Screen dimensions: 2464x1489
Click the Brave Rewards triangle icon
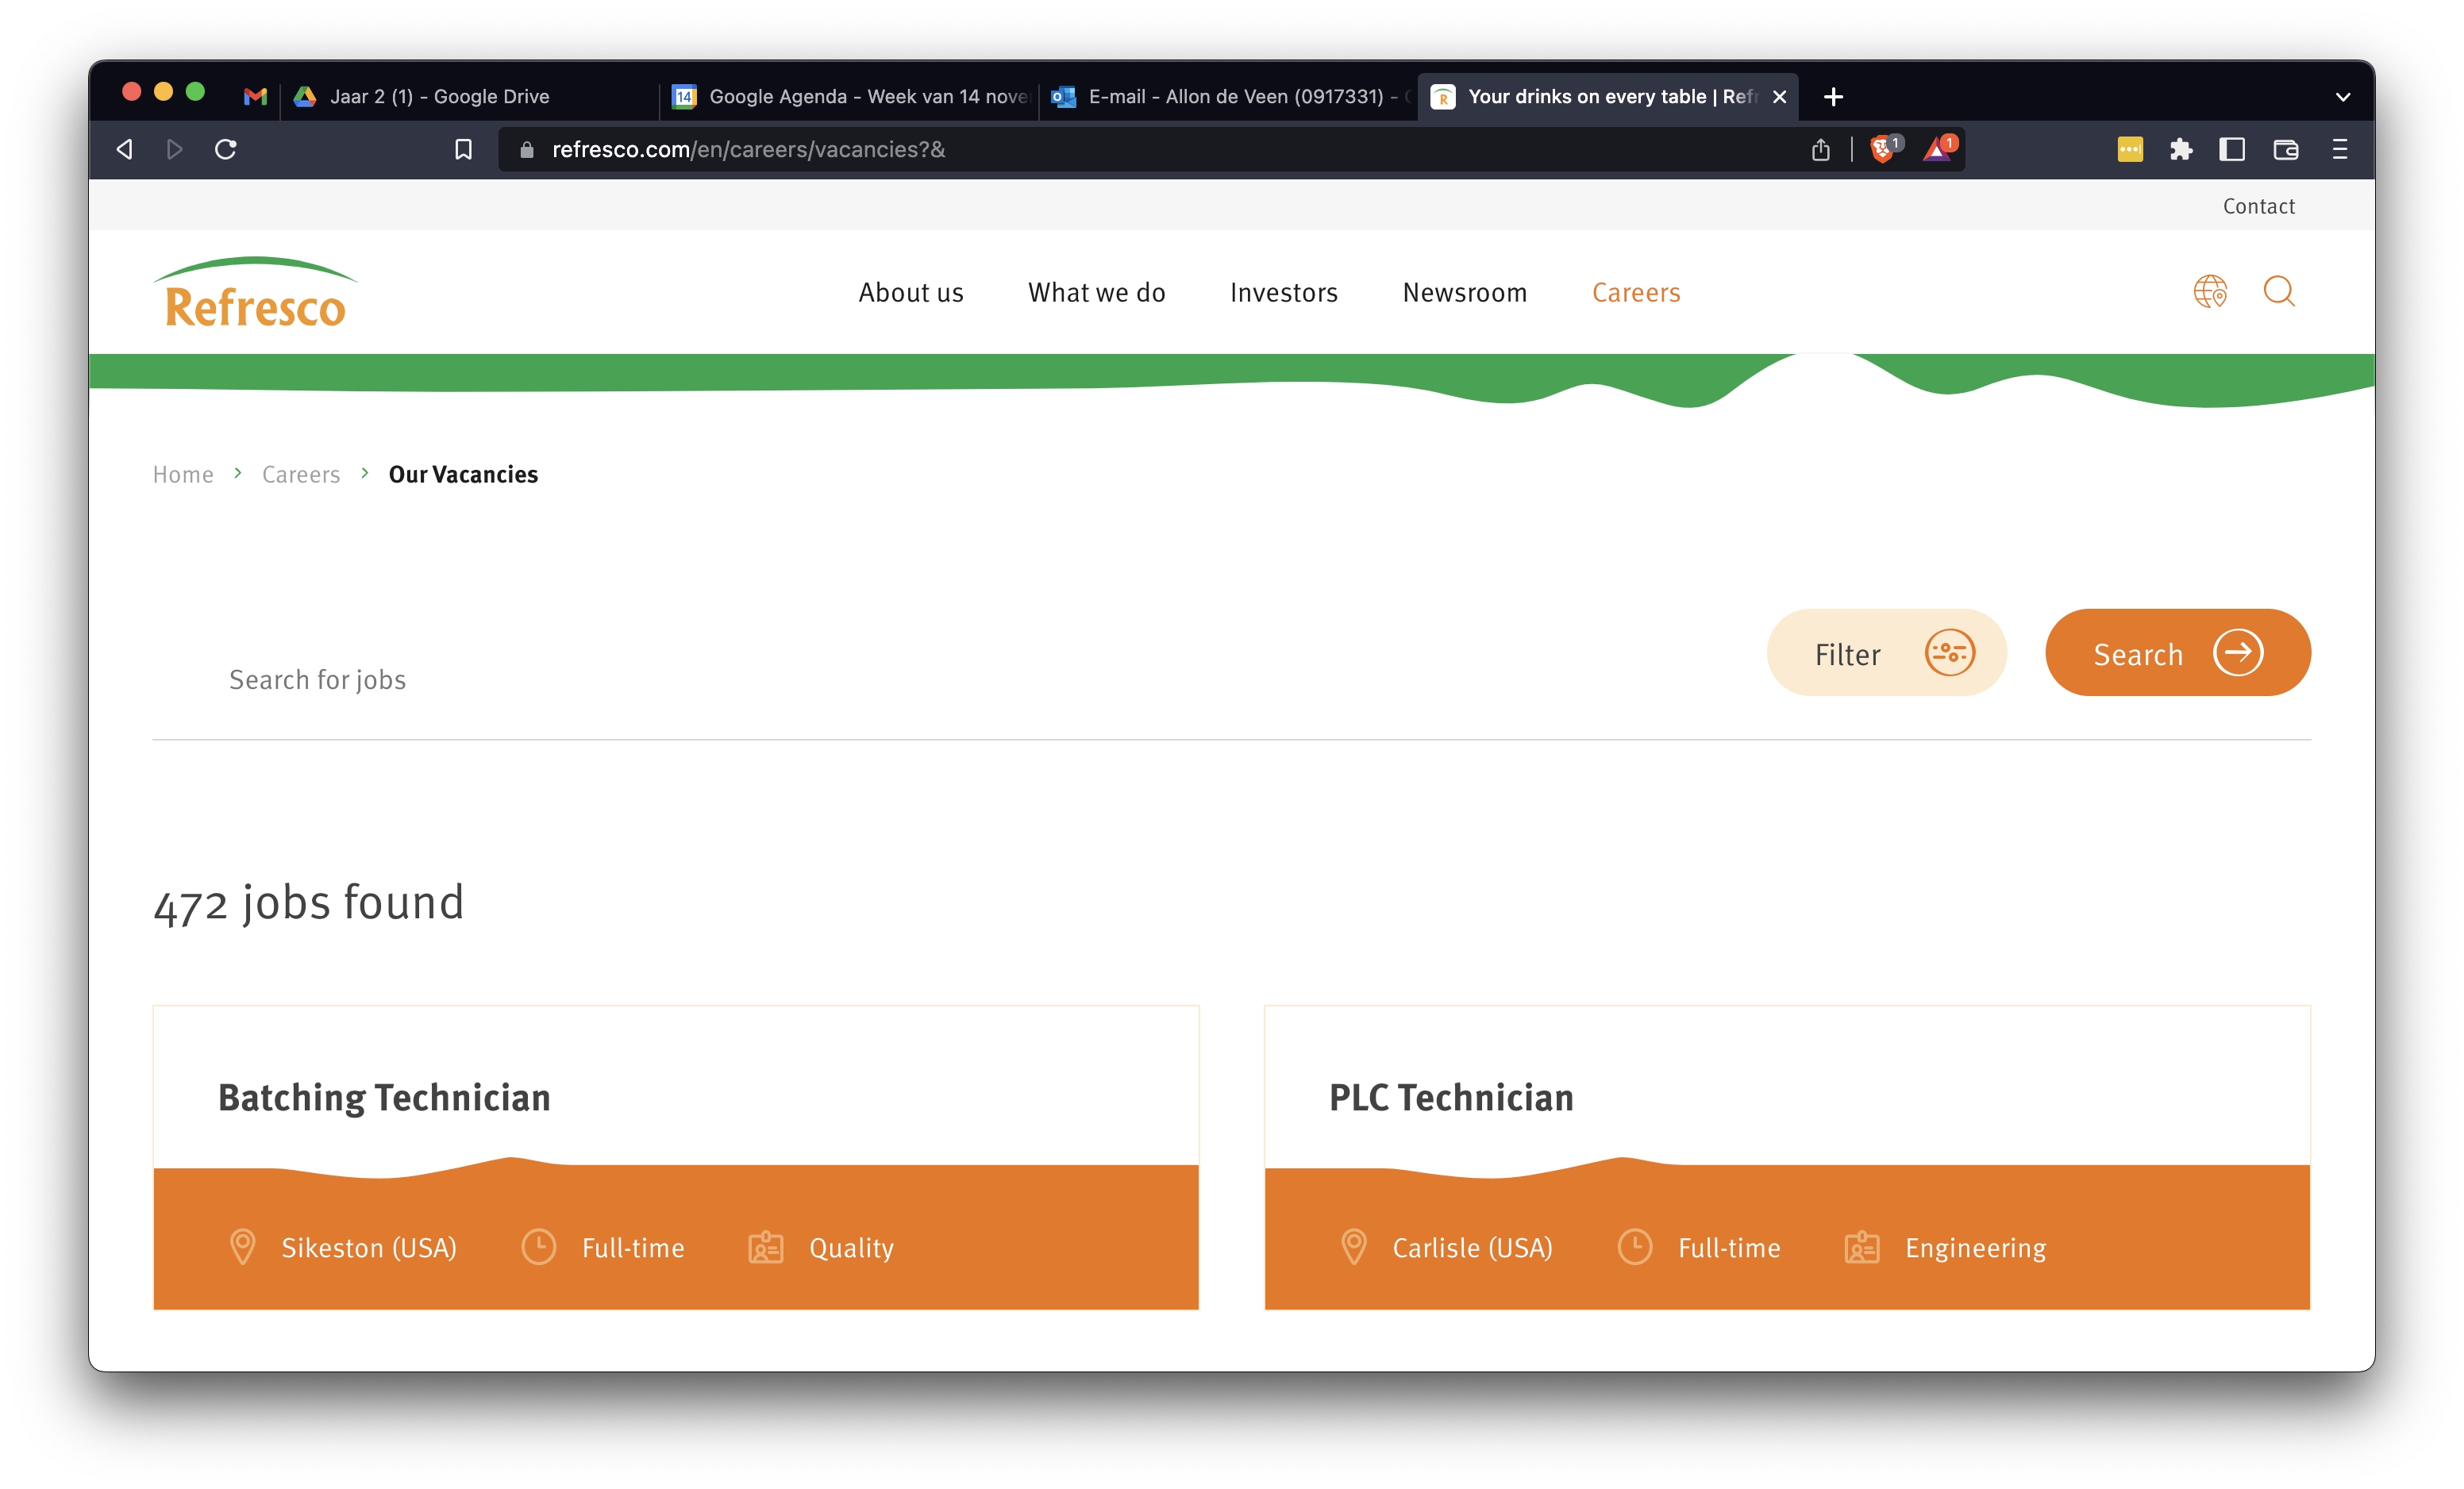click(x=1937, y=149)
